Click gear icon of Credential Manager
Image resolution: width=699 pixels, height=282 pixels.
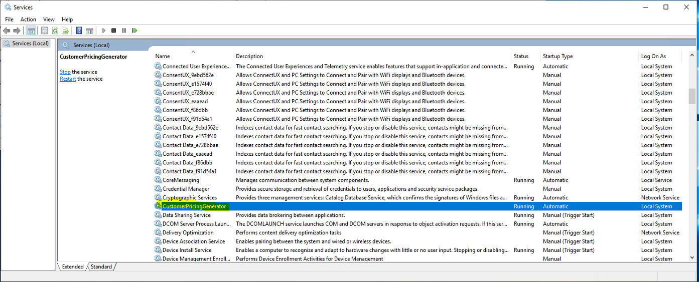pyautogui.click(x=158, y=189)
